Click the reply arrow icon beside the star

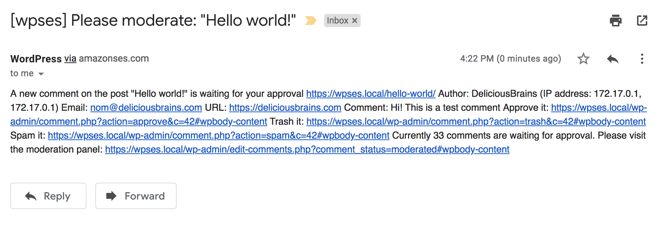point(612,59)
